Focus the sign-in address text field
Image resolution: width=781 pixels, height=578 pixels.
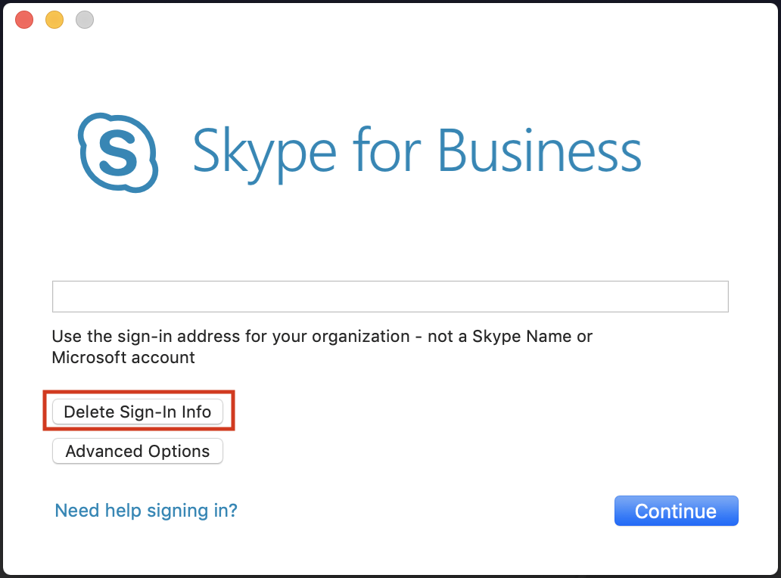[390, 297]
